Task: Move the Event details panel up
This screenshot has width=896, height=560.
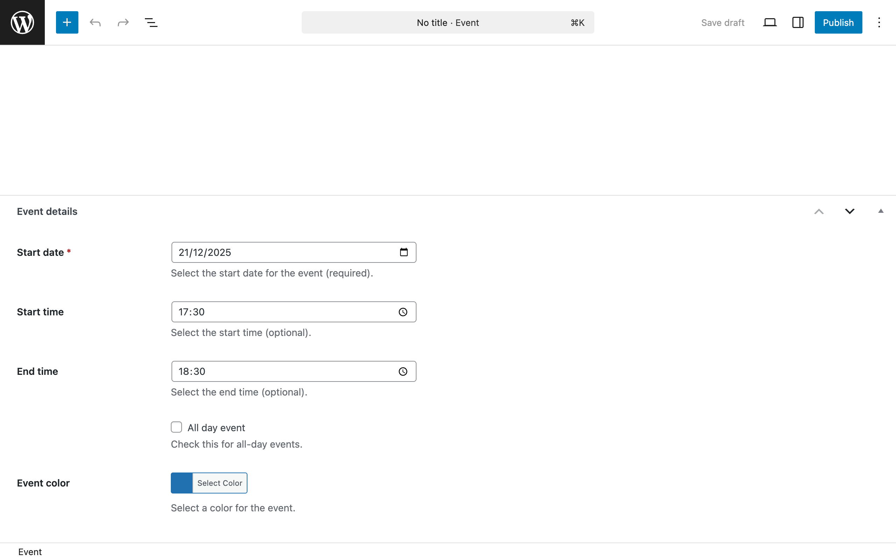Action: click(819, 211)
